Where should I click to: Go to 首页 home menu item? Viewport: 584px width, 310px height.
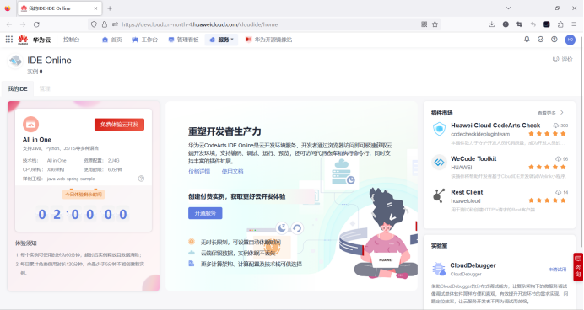coord(112,40)
